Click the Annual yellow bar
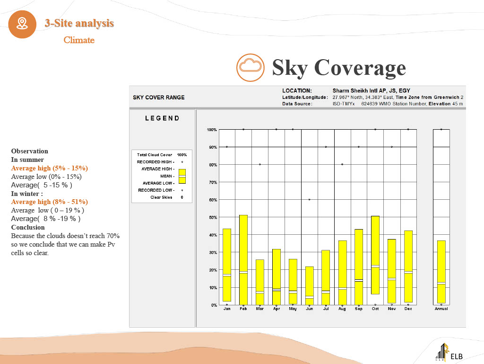 441,272
